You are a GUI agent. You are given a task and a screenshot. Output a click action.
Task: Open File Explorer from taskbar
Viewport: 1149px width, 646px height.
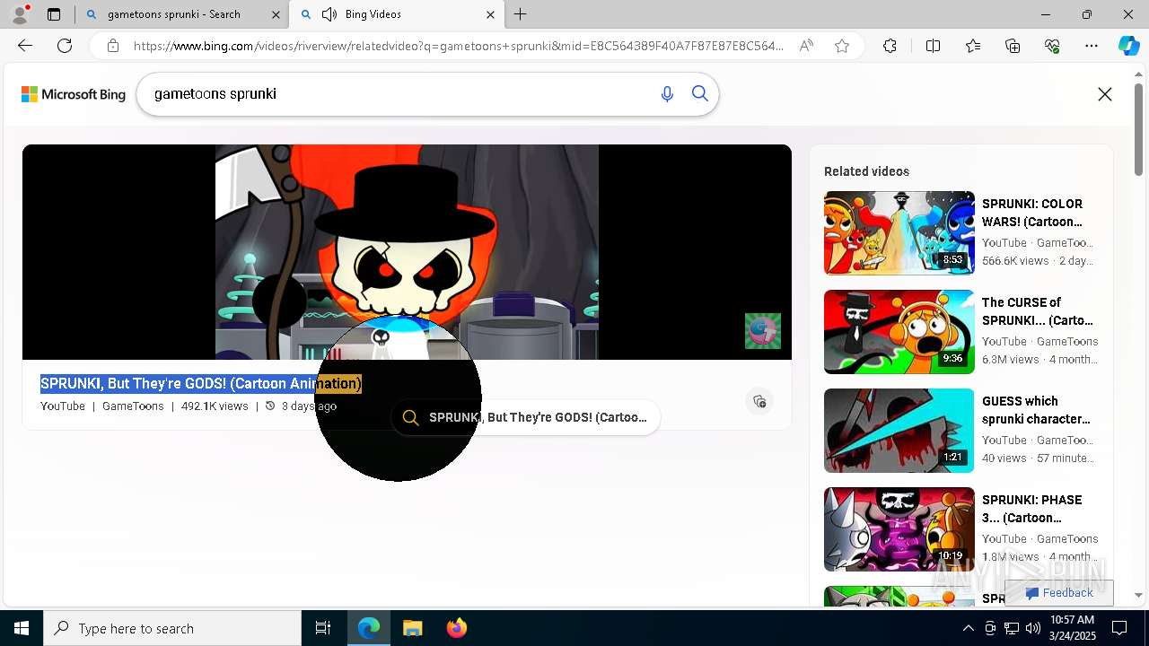[413, 628]
